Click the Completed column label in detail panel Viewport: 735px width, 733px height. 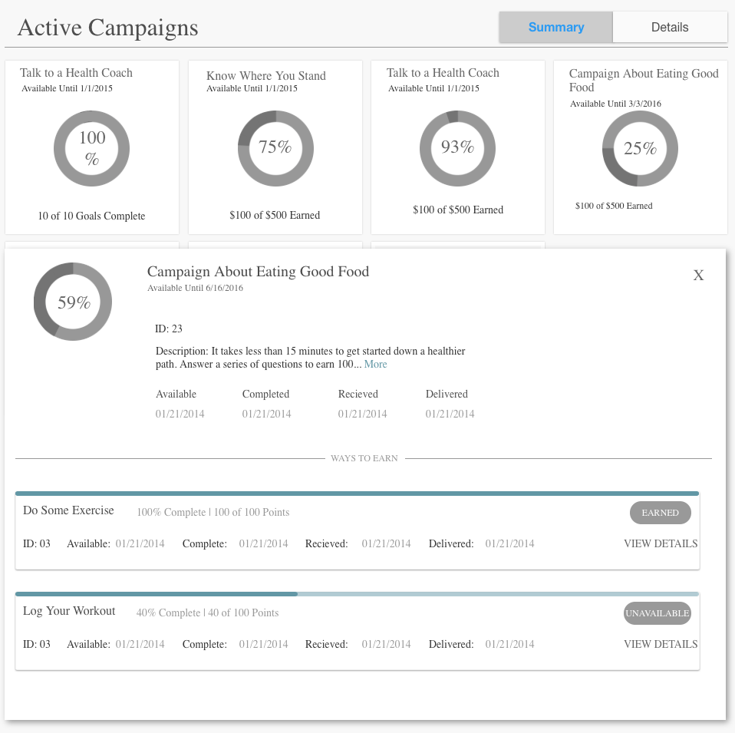[265, 394]
